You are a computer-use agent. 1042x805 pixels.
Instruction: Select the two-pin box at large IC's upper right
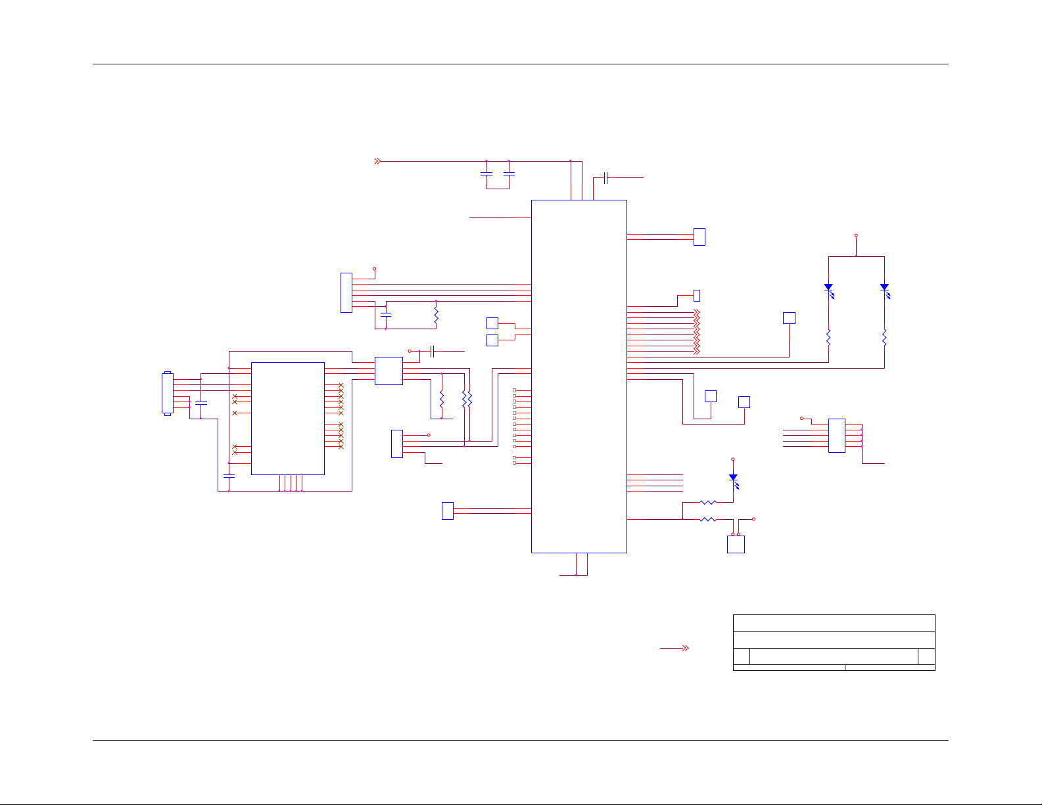tap(699, 237)
